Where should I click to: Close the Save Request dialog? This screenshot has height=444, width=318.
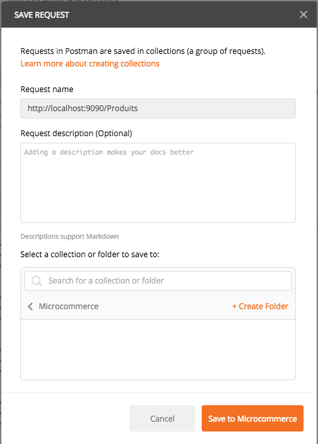pos(304,14)
